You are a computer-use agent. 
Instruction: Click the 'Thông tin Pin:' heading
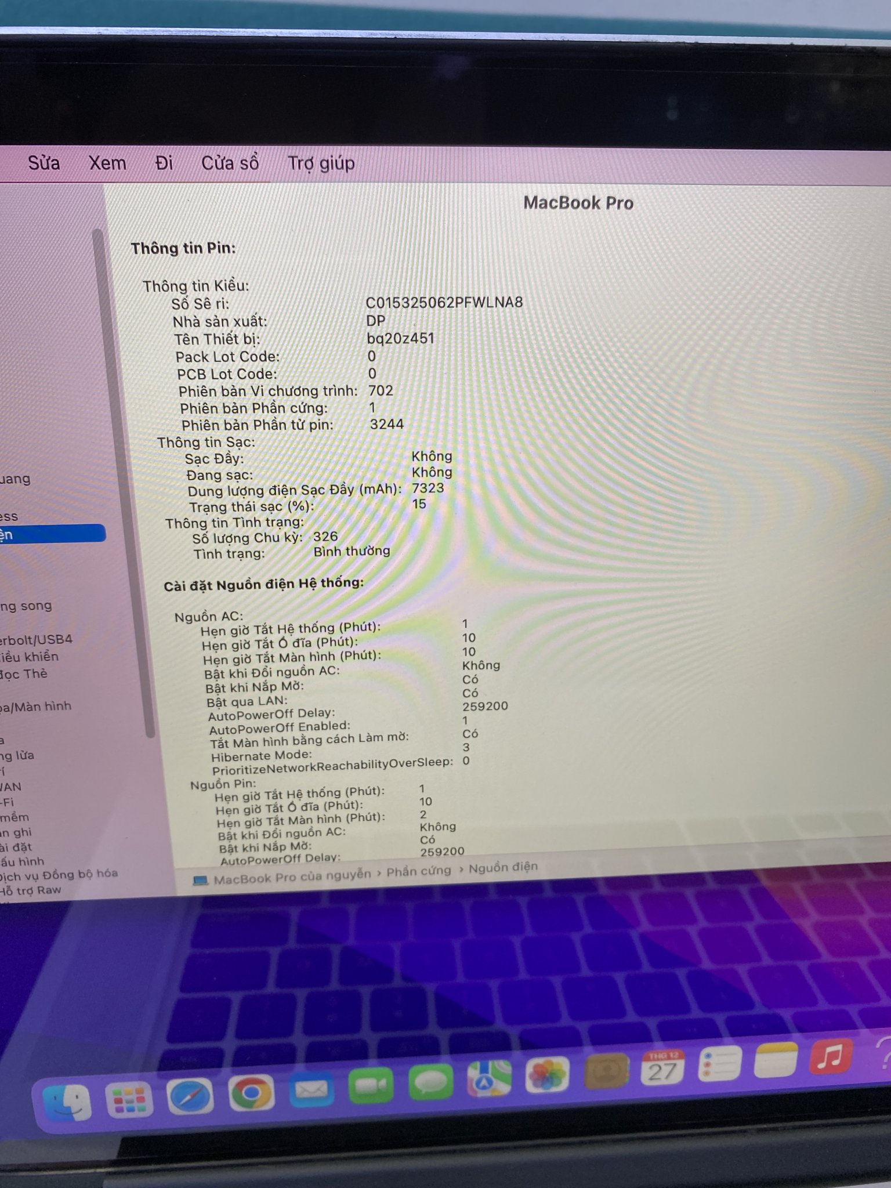tap(183, 249)
